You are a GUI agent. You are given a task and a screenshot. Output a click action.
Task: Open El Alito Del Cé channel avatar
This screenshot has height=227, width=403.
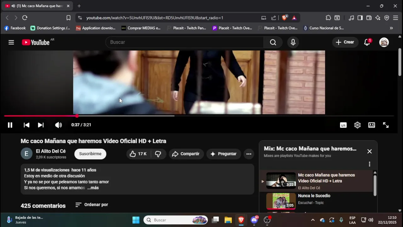[x=26, y=154]
